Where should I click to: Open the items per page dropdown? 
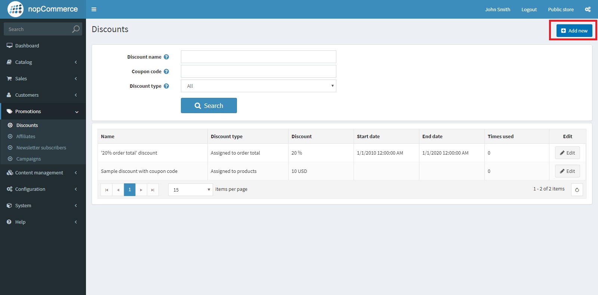pyautogui.click(x=191, y=190)
